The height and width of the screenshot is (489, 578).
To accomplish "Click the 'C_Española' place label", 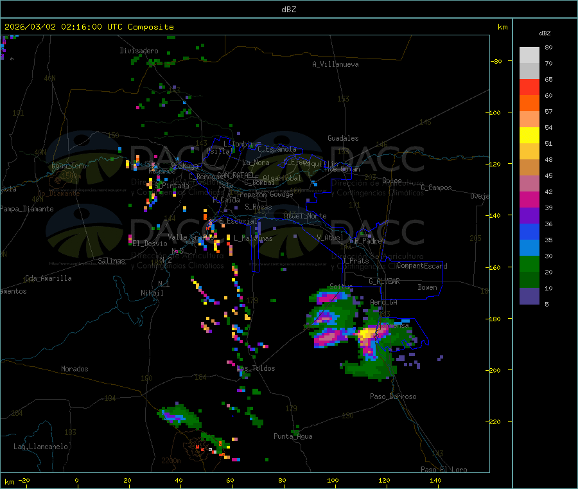I will pyautogui.click(x=277, y=149).
